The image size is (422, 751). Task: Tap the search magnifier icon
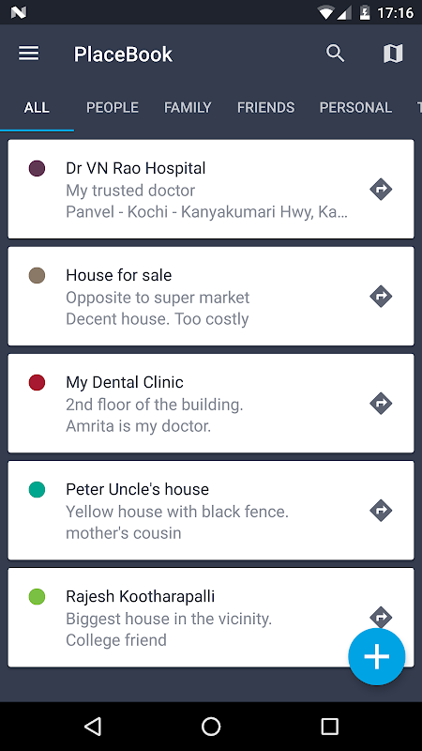(x=335, y=54)
